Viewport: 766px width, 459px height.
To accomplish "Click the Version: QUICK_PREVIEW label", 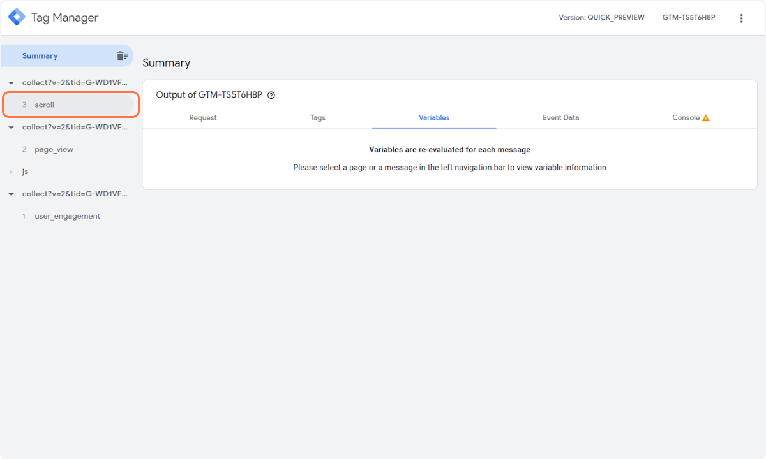I will 602,18.
